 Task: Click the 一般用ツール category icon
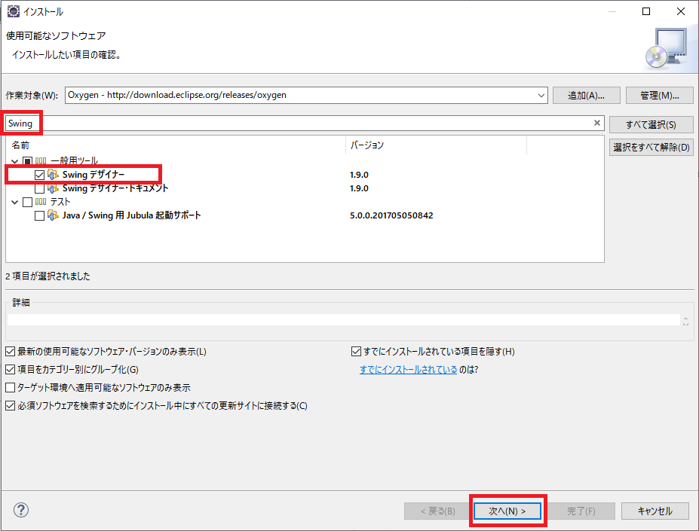(41, 161)
